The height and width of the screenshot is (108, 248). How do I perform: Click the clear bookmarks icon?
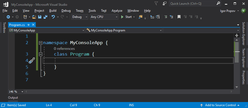196,17
